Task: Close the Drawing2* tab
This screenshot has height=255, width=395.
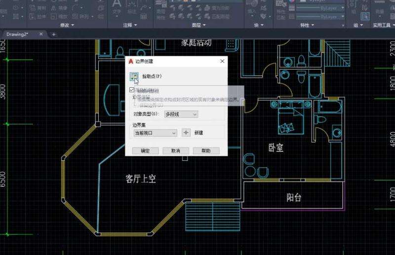Action: click(x=41, y=34)
